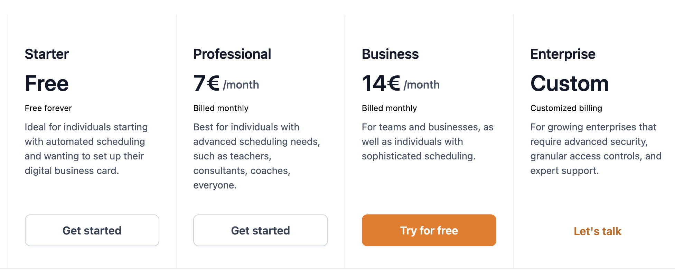Click the Free price label
This screenshot has height=277, width=675.
click(x=47, y=84)
